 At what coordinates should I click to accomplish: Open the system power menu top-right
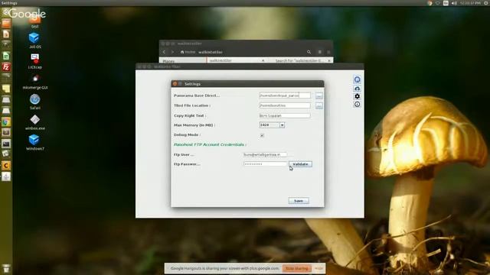coord(486,3)
